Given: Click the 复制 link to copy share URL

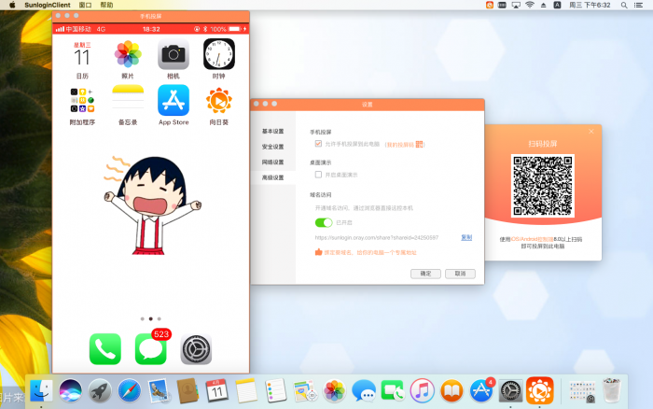Looking at the screenshot, I should click(x=466, y=237).
